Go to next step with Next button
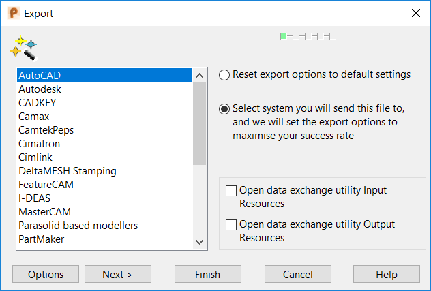 pos(118,275)
